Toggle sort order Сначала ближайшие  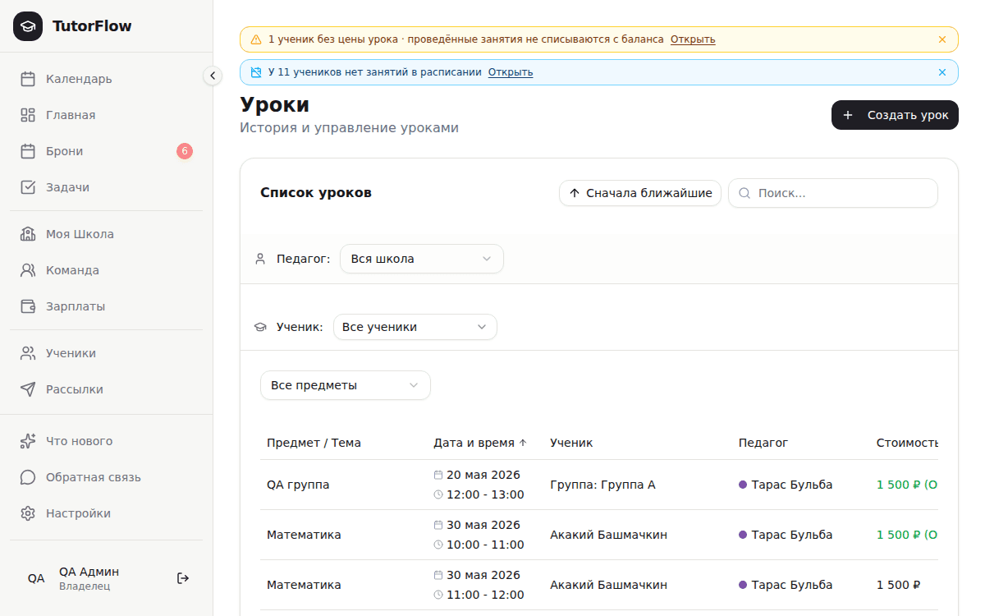click(x=640, y=193)
